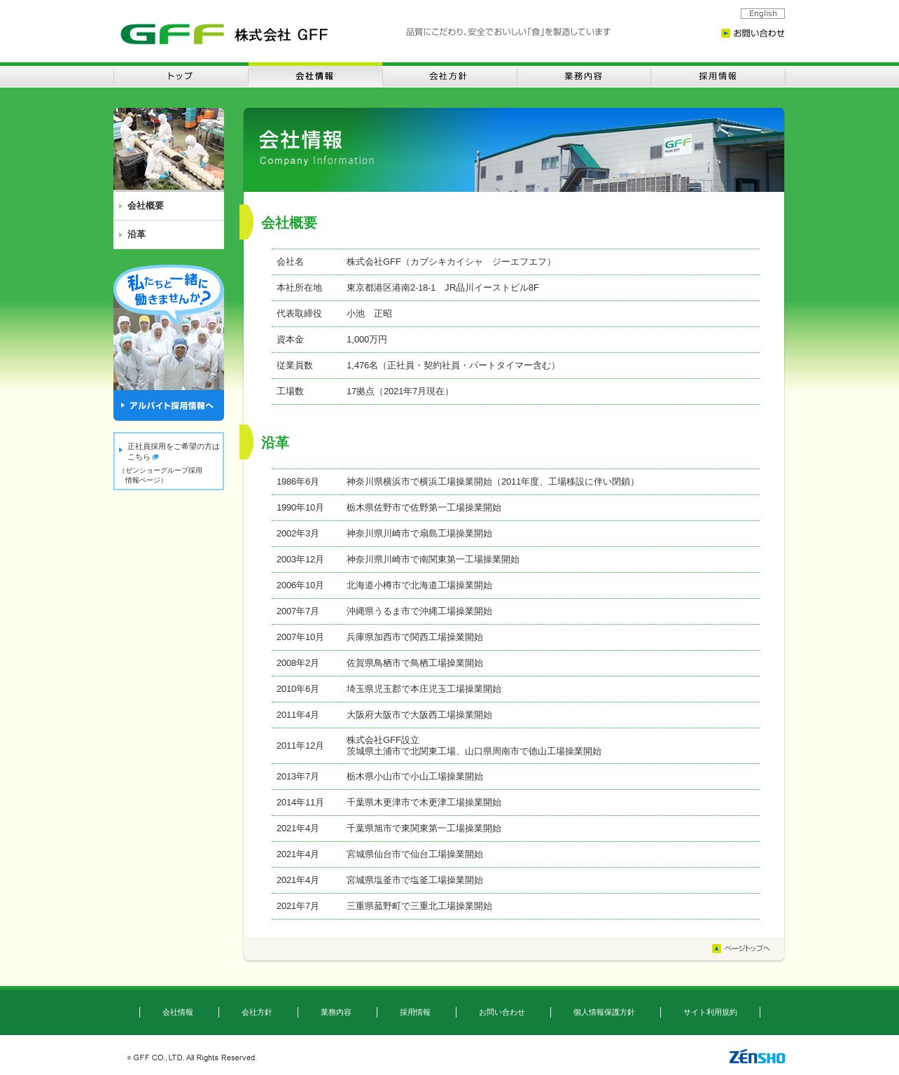The height and width of the screenshot is (1075, 899).
Task: Open 正社員採用をご希望の方はこちら link
Action: [x=173, y=451]
